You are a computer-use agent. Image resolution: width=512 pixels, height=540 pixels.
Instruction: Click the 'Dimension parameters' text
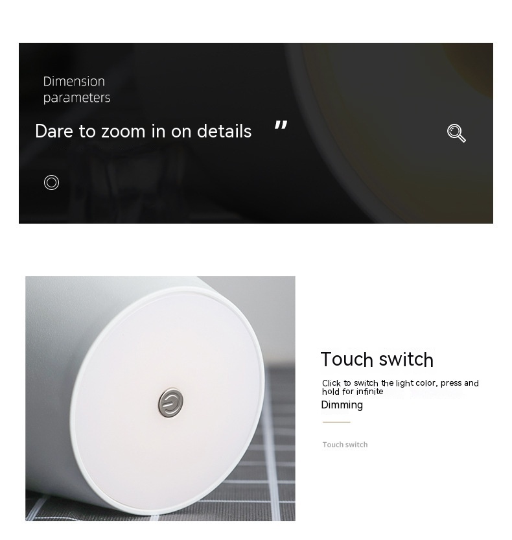coord(76,89)
